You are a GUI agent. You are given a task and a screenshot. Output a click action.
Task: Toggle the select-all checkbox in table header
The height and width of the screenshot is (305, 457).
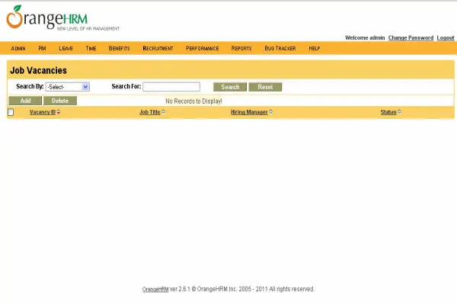[11, 113]
